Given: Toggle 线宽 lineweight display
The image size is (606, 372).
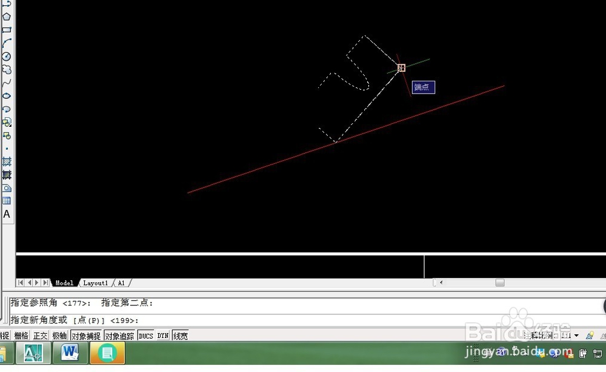Looking at the screenshot, I should (180, 336).
